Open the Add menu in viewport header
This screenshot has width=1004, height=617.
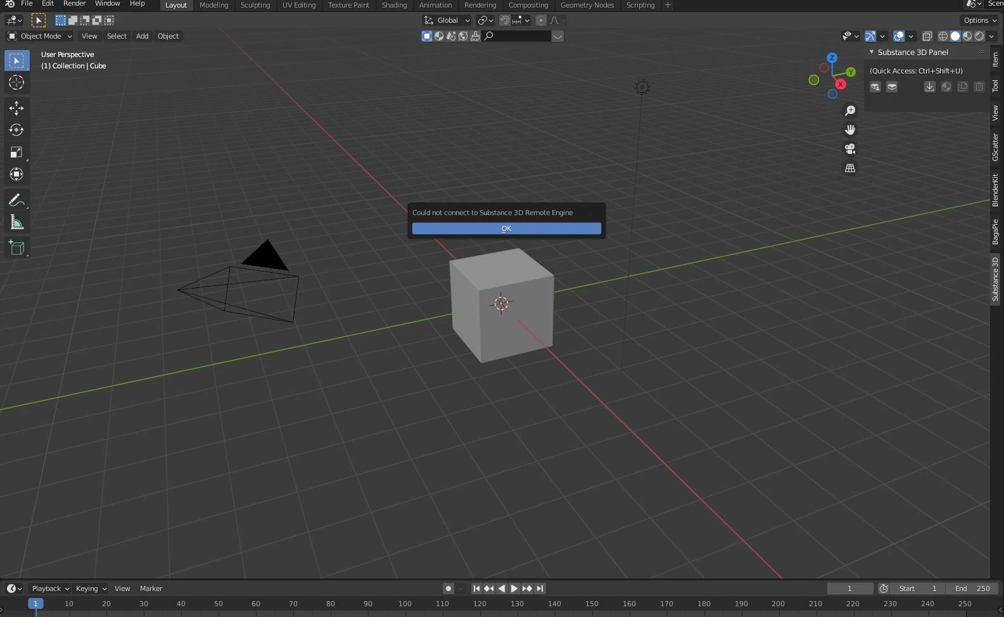tap(143, 36)
